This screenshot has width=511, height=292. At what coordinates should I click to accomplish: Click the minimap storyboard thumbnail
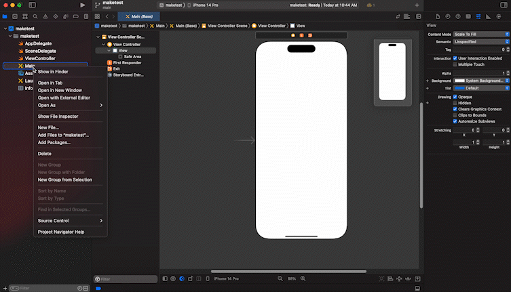pos(392,72)
